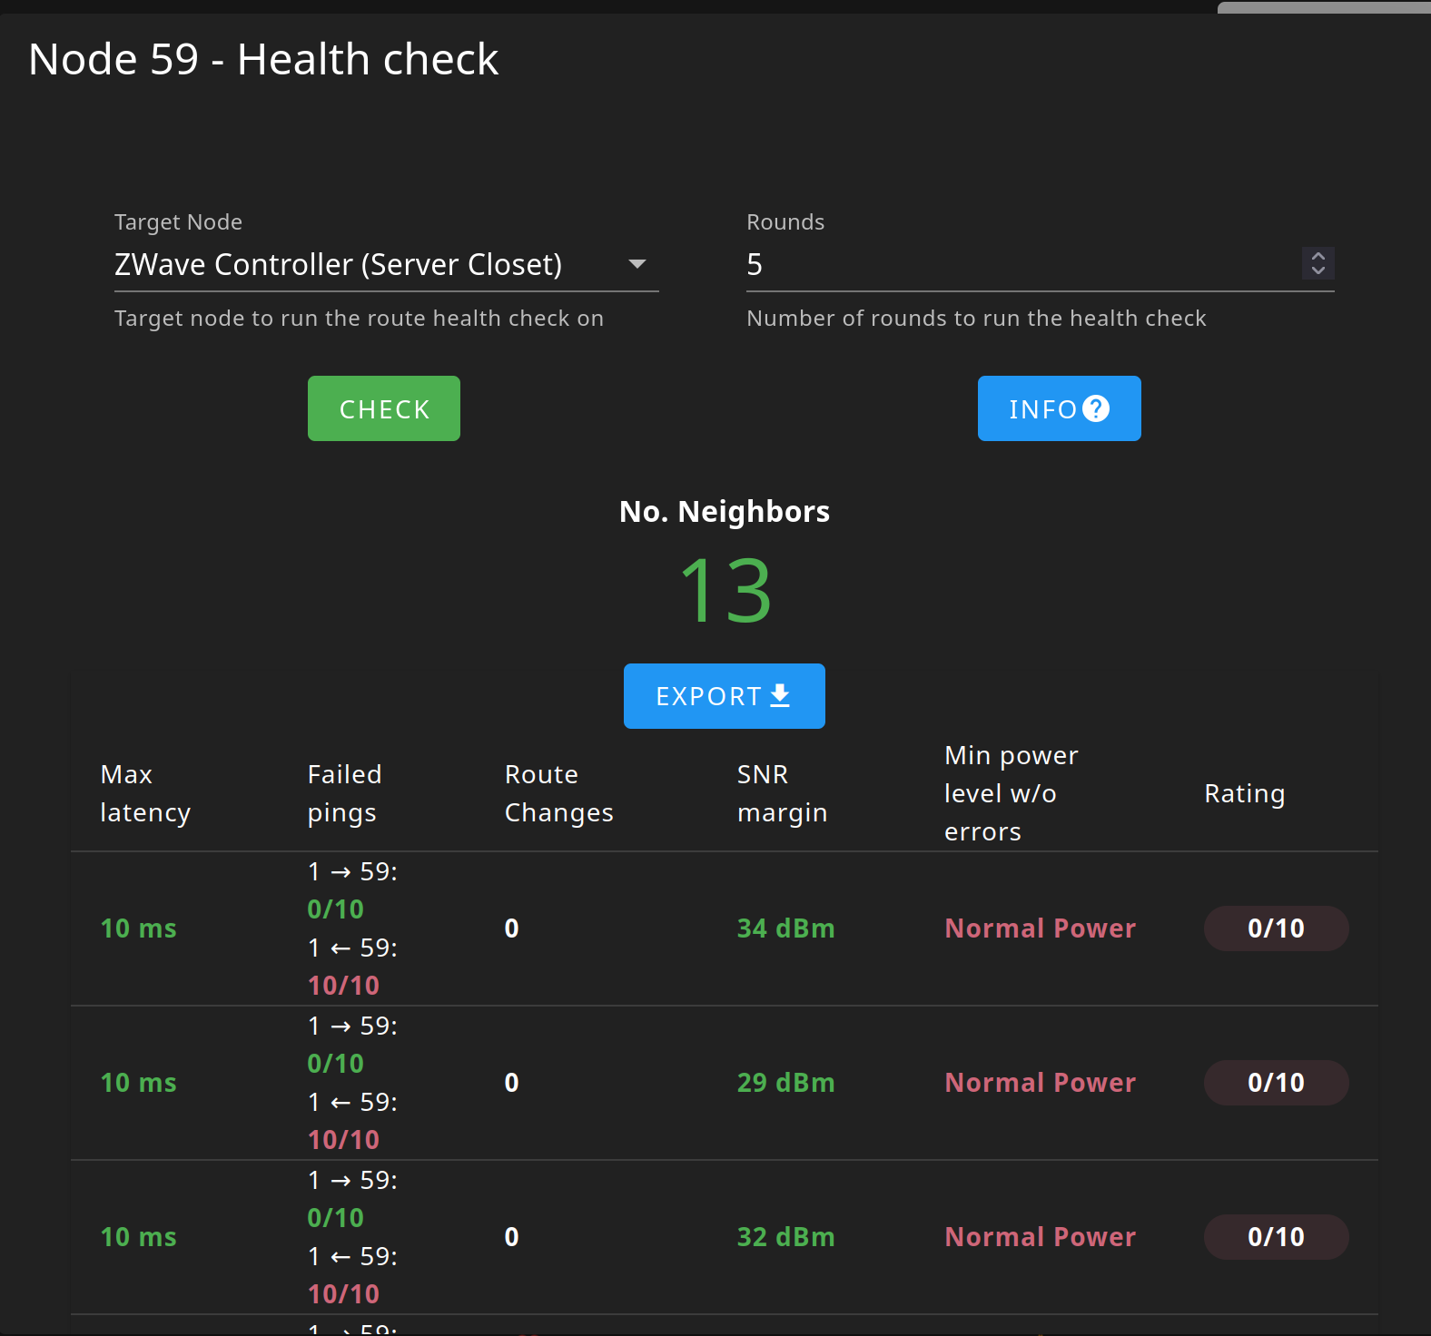The height and width of the screenshot is (1336, 1431).
Task: Select the Failed pings column header
Action: [344, 793]
